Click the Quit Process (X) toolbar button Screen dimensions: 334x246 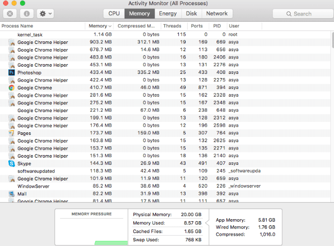tap(10, 13)
